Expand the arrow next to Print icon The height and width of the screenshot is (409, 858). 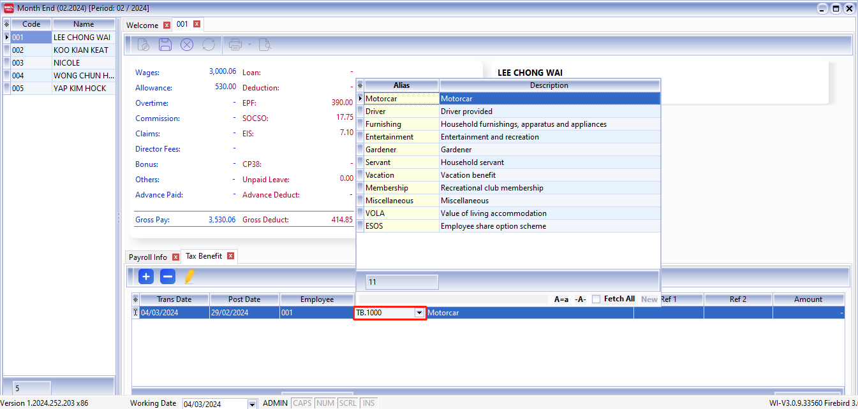click(249, 45)
